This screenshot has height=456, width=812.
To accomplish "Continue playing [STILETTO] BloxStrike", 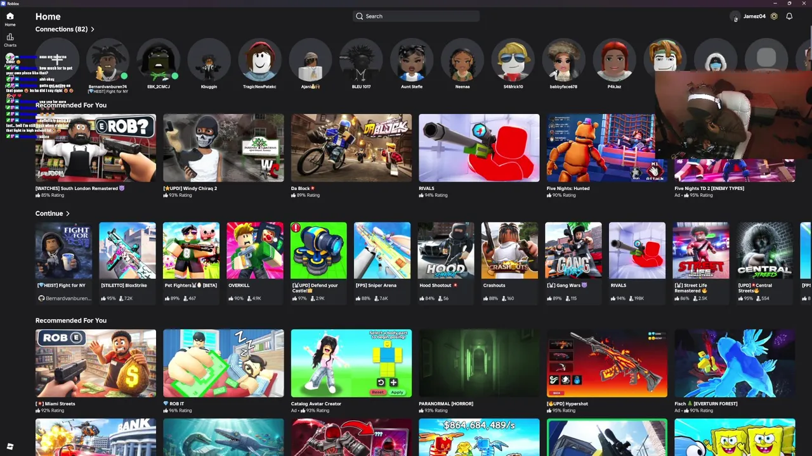I will pos(128,250).
